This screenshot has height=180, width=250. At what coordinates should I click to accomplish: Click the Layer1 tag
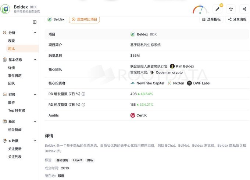(78, 160)
